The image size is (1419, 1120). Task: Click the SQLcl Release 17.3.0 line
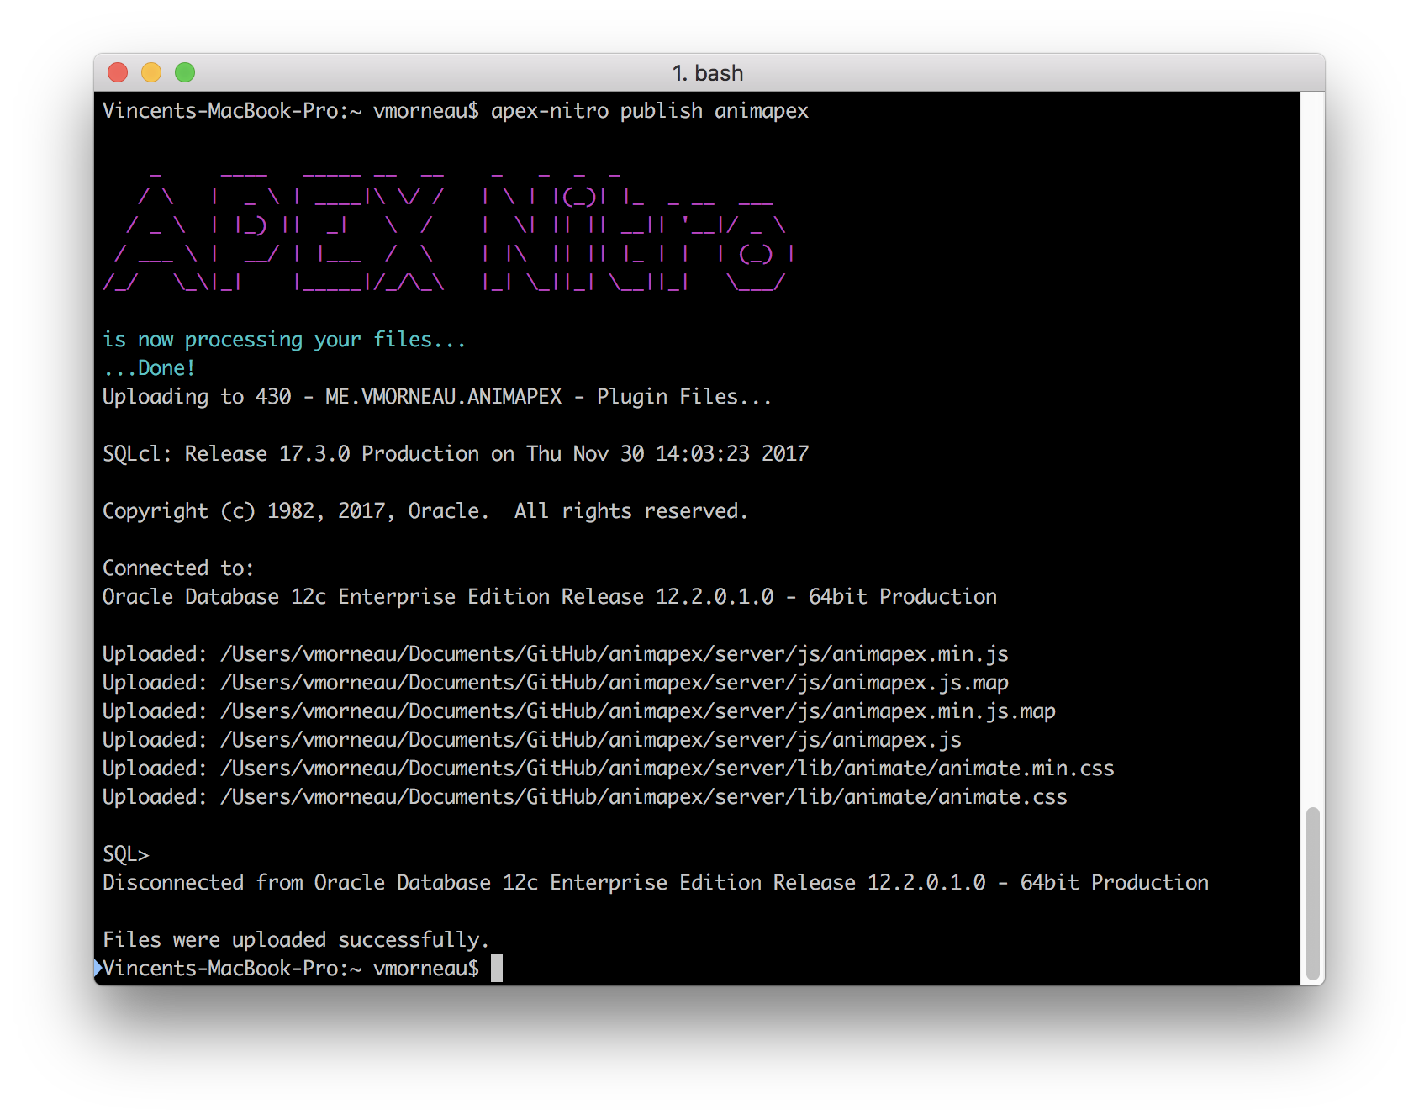pos(455,454)
